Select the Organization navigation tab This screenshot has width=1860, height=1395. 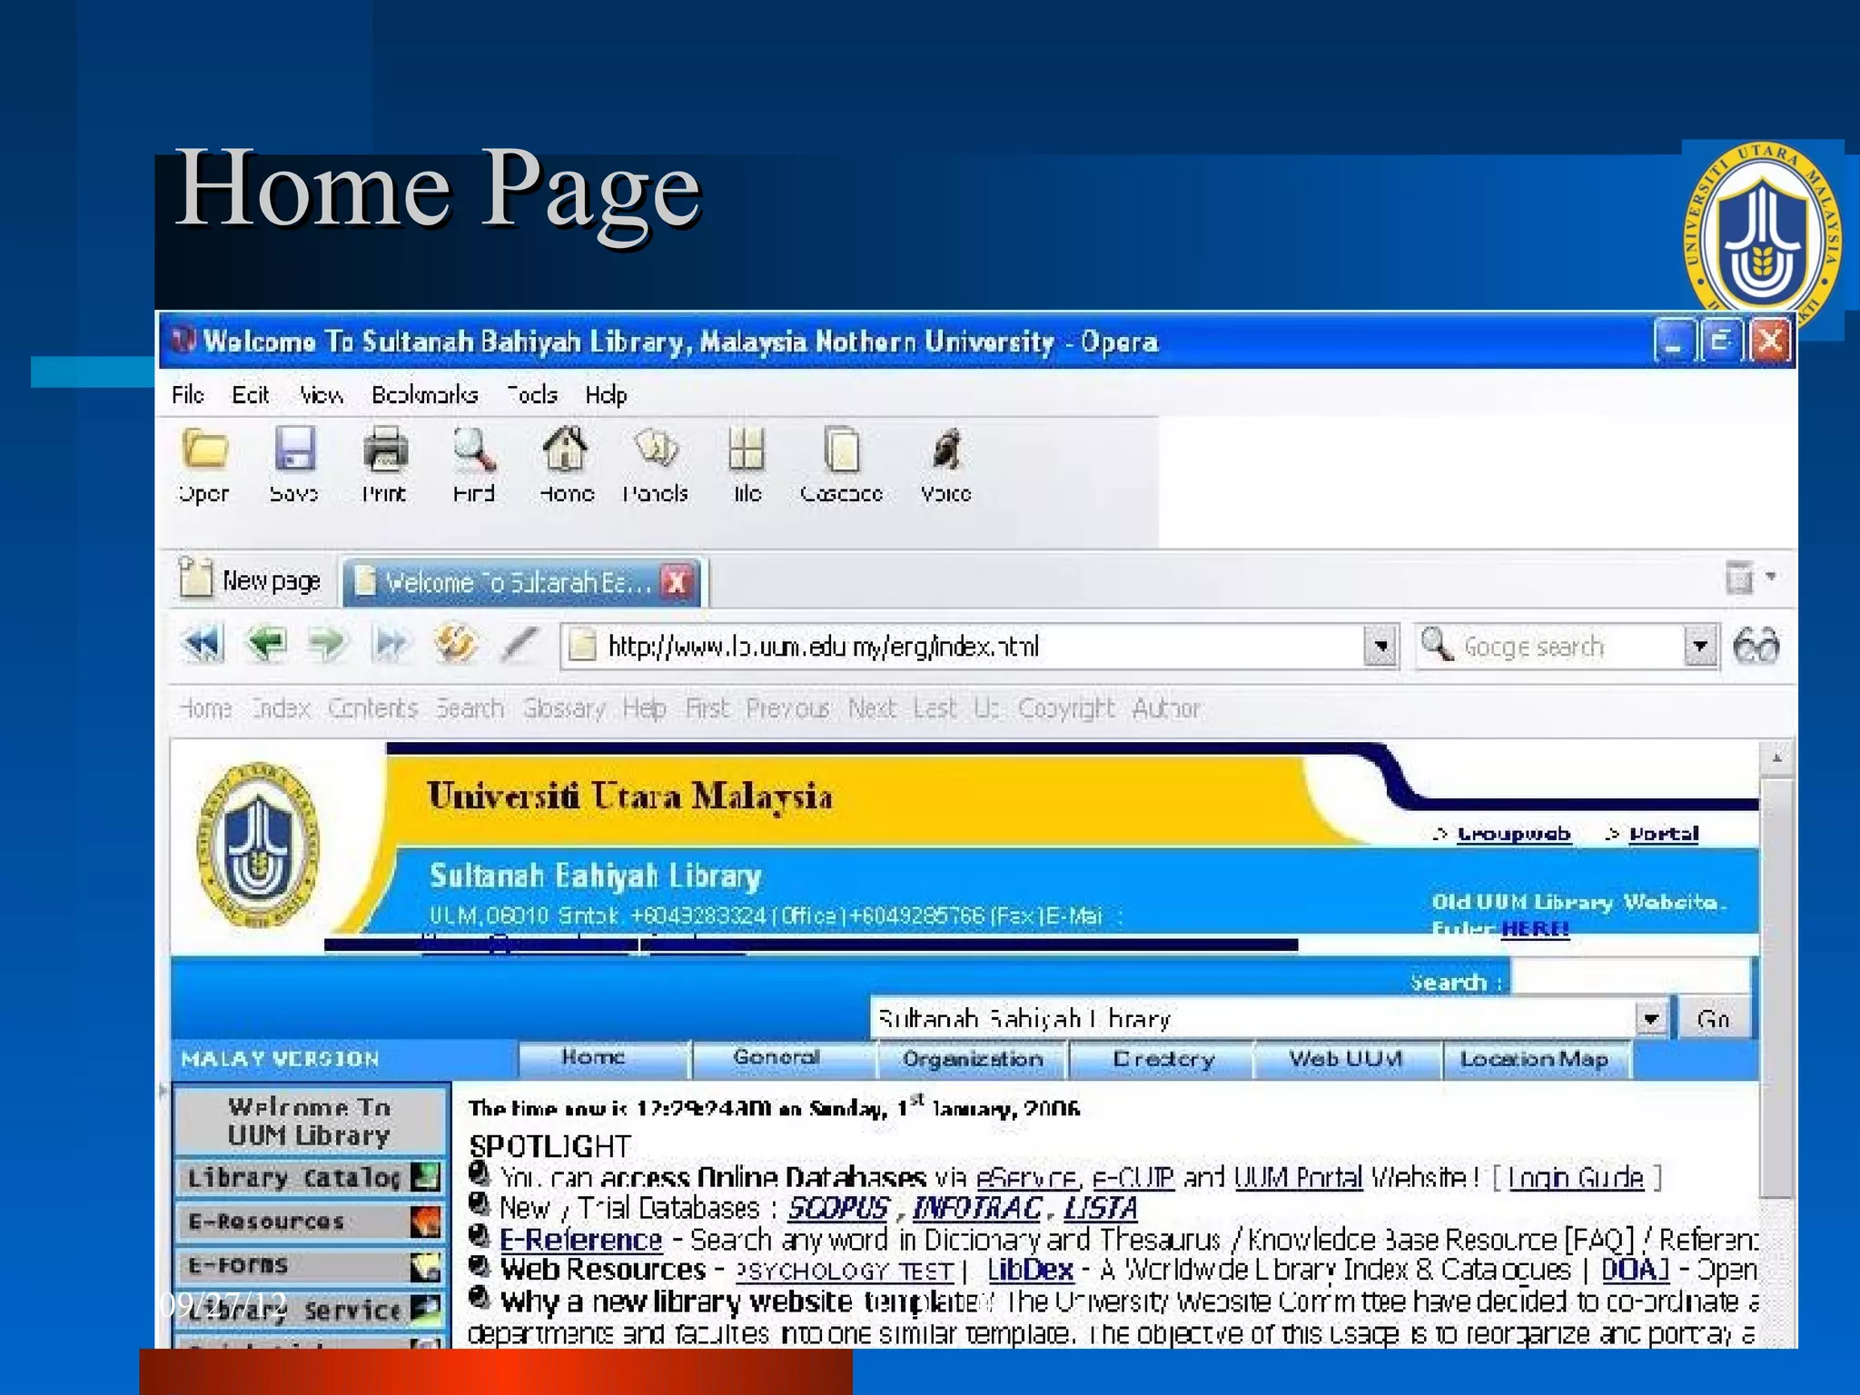(x=973, y=1059)
